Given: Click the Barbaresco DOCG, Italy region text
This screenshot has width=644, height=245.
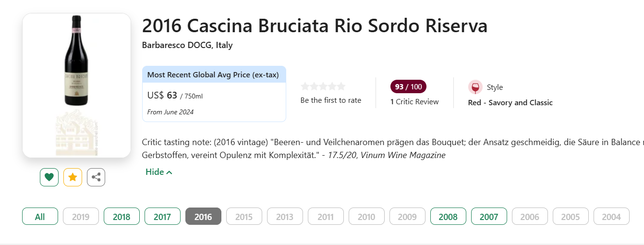Looking at the screenshot, I should [187, 45].
